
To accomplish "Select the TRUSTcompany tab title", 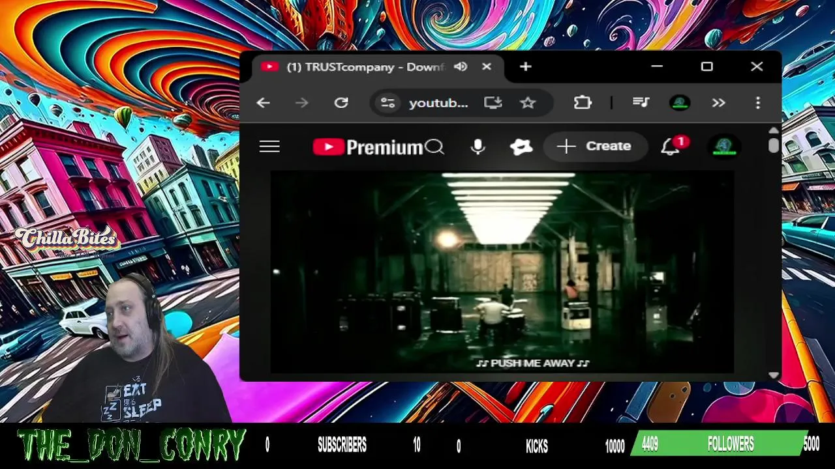I will pyautogui.click(x=365, y=67).
